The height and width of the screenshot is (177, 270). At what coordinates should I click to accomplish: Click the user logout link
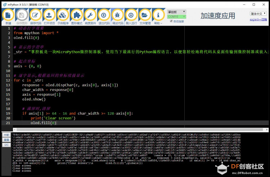pyautogui.click(x=258, y=19)
